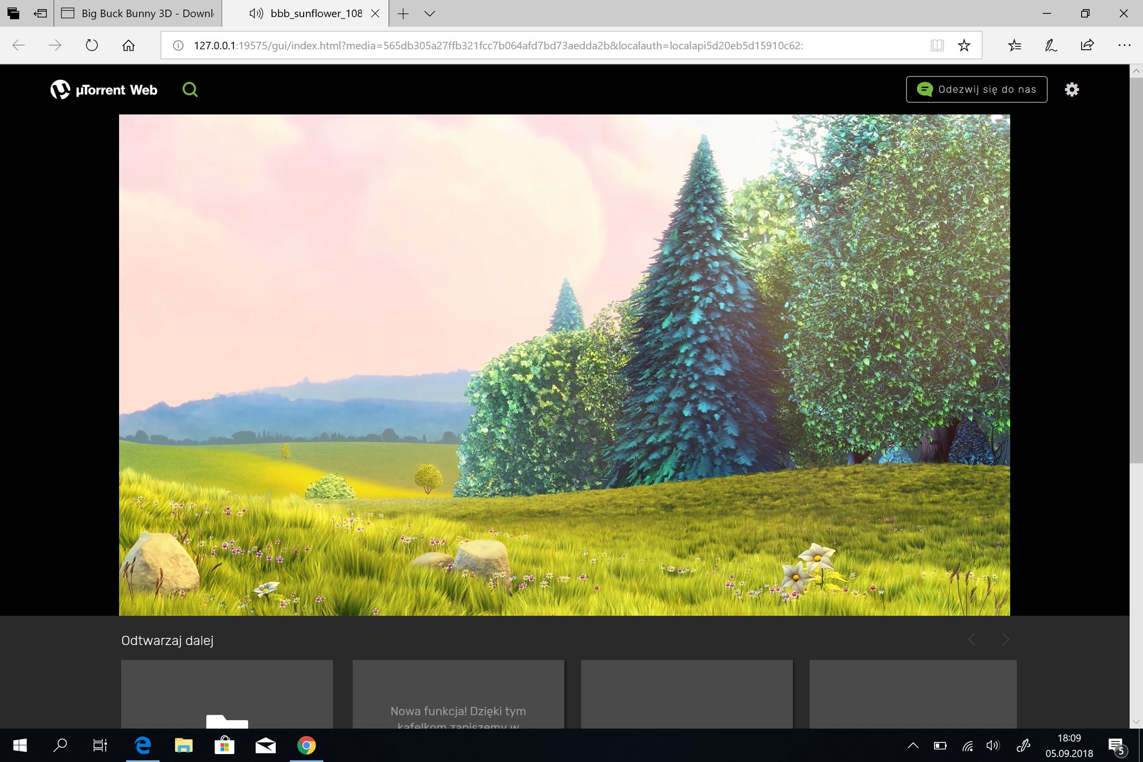Refresh the current page

click(x=92, y=46)
